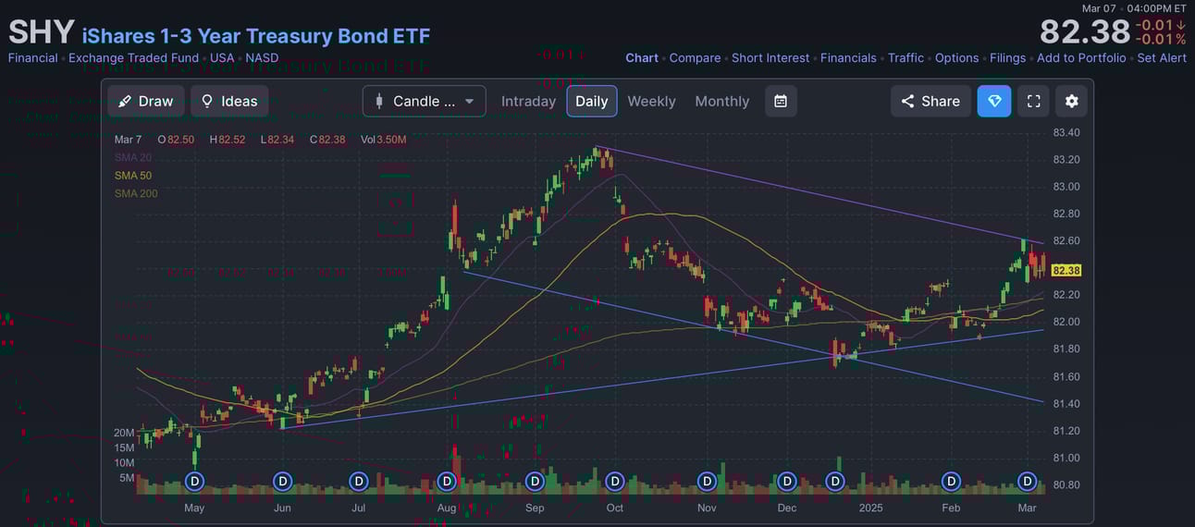Click the L 82.34 low value
Screen dimensions: 1195x527
click(277, 140)
